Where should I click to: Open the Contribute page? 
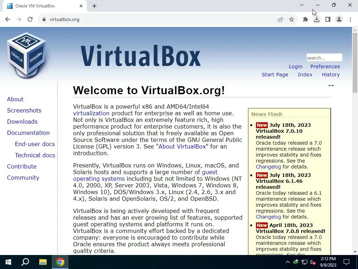coord(22,166)
